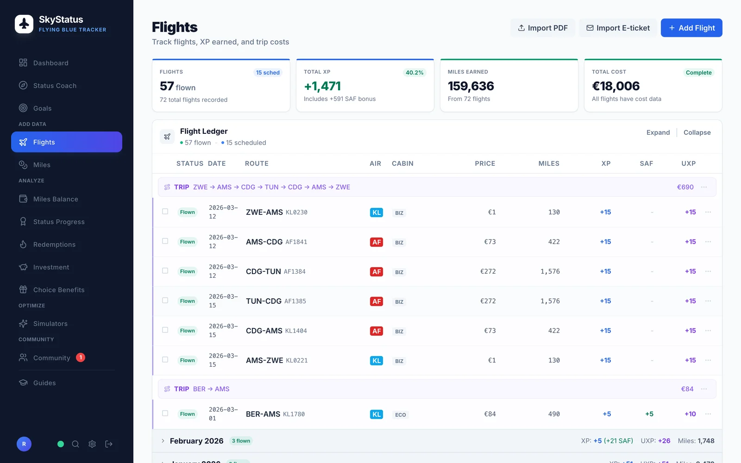Tick the checkbox for CDG-AMS KL1404
Image resolution: width=741 pixels, height=463 pixels.
(165, 330)
